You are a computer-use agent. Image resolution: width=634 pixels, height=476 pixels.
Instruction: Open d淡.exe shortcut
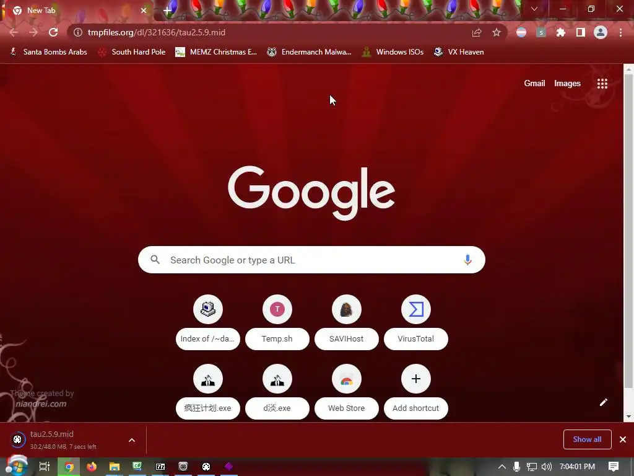pyautogui.click(x=277, y=392)
